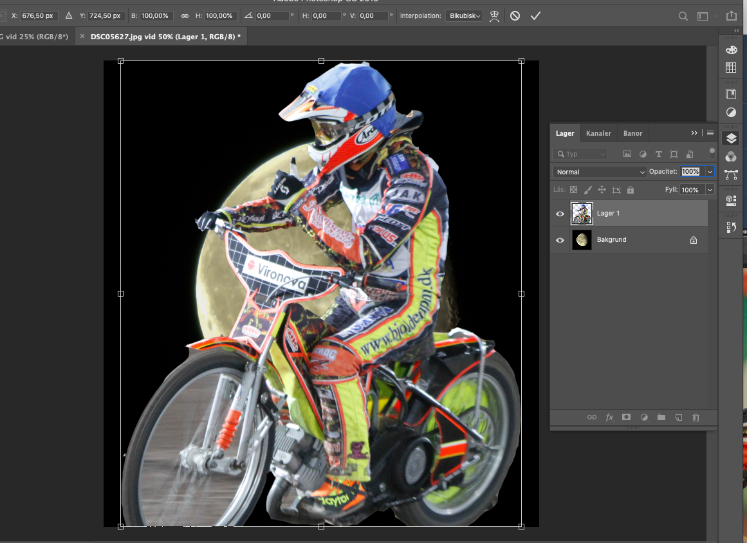Open the Layers panel hamburger menu
The height and width of the screenshot is (543, 747).
710,133
